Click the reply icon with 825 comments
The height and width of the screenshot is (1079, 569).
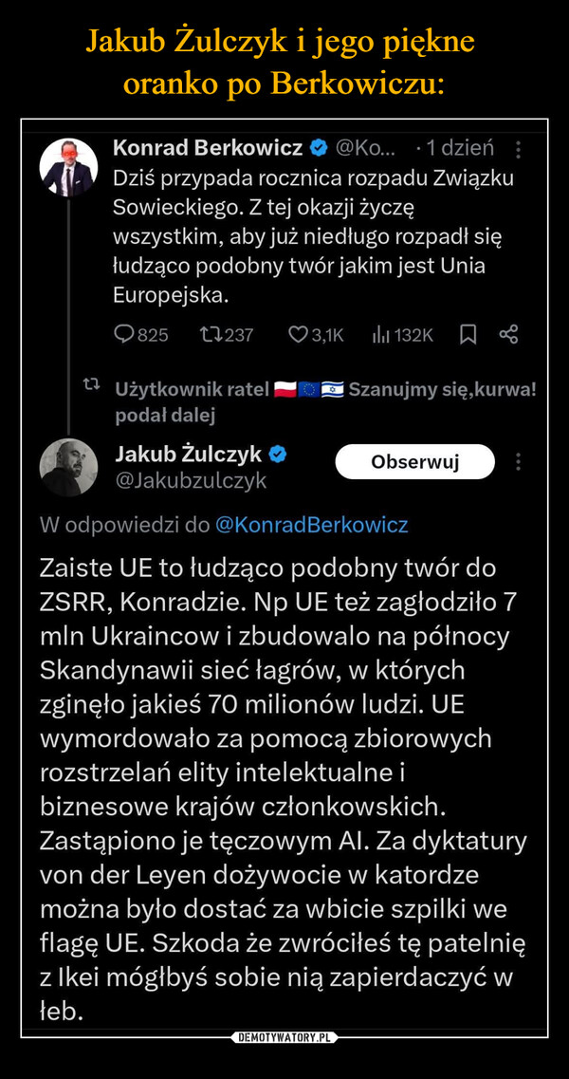coord(124,334)
